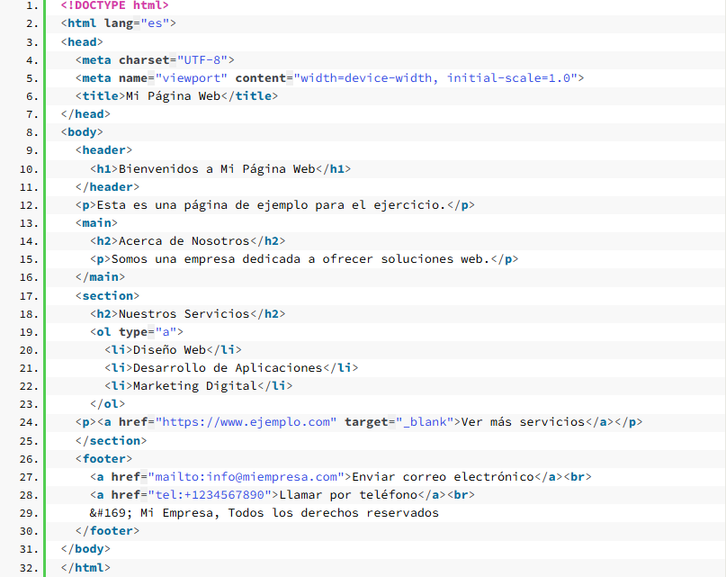Click the "Diseño Web" list item text

coord(169,350)
